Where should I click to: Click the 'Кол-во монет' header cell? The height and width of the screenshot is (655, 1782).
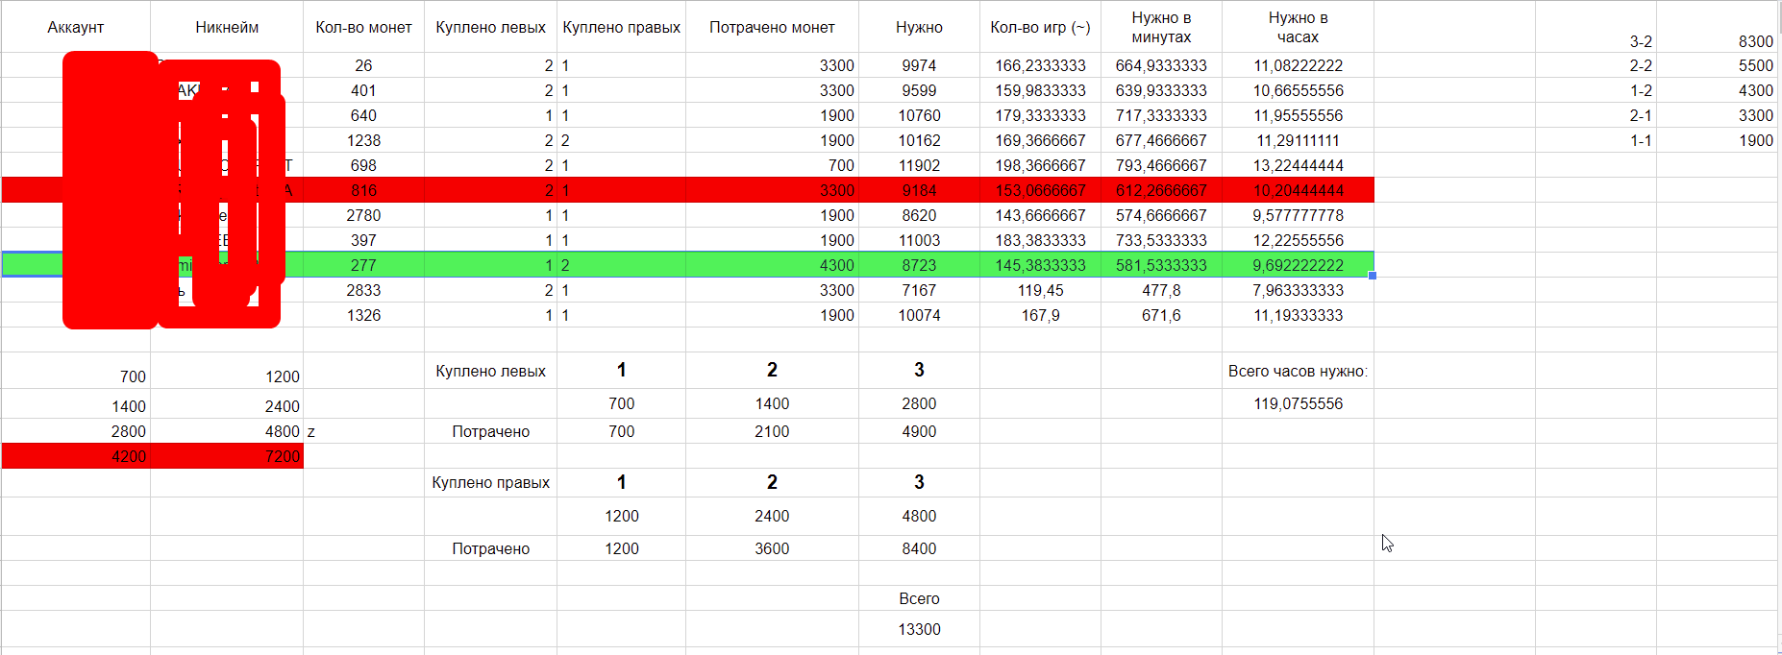tap(363, 27)
